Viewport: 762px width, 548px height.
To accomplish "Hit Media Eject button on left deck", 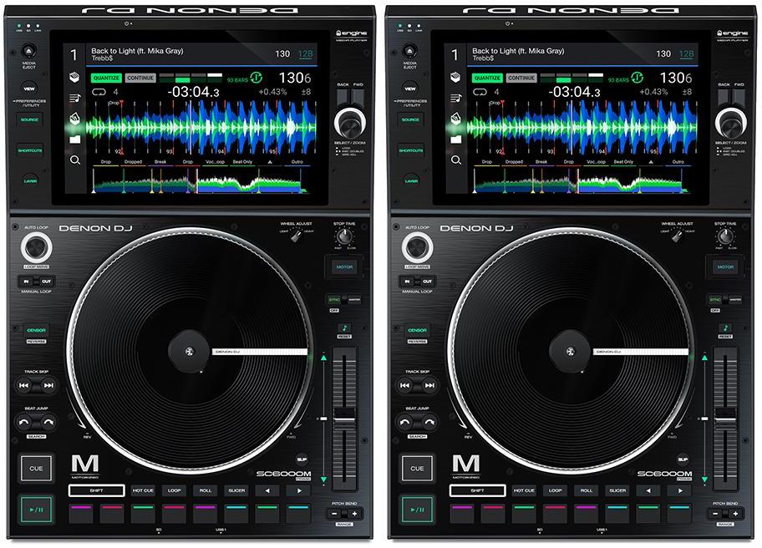I will pyautogui.click(x=28, y=50).
